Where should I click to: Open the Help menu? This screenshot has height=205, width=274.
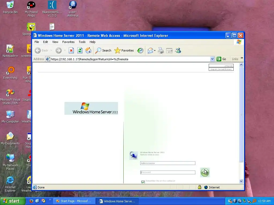pyautogui.click(x=92, y=42)
